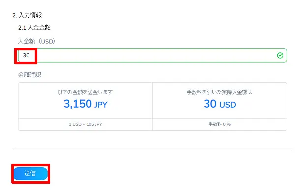Click the blue 送信 submit button

tap(30, 173)
